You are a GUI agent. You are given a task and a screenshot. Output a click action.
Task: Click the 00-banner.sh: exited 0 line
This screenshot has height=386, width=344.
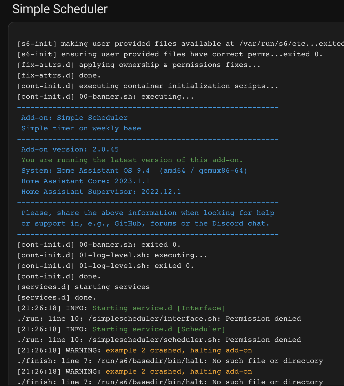coord(99,245)
